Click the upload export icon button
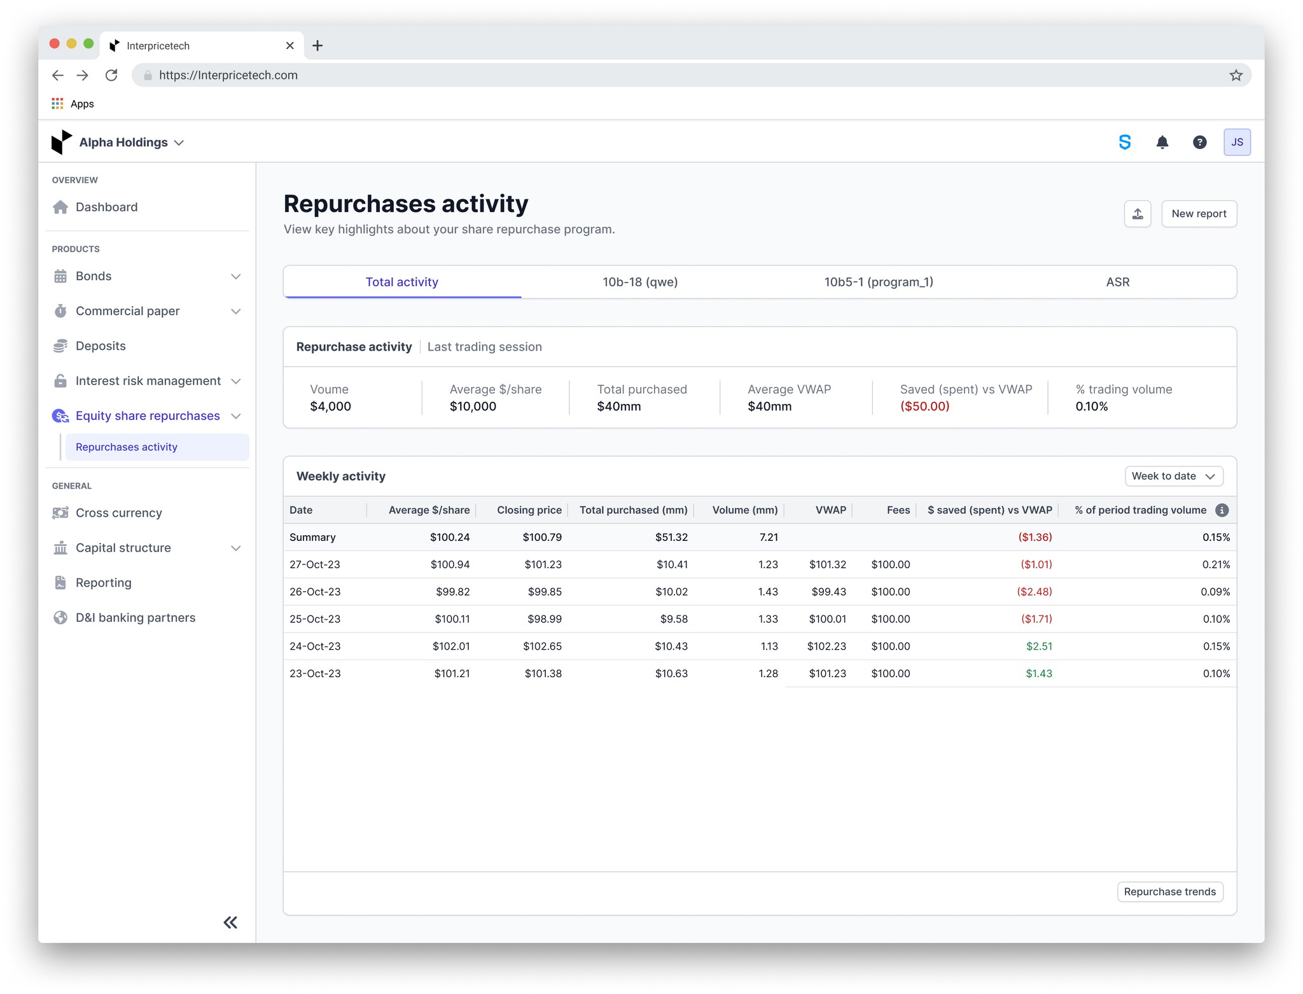Screen dimensions: 1303x994 coord(1137,214)
